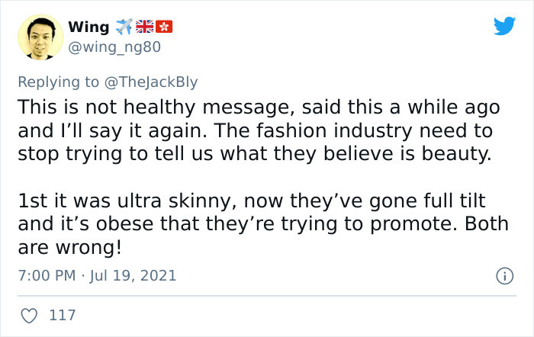
Task: Open Wing's profile picture
Action: [x=40, y=37]
